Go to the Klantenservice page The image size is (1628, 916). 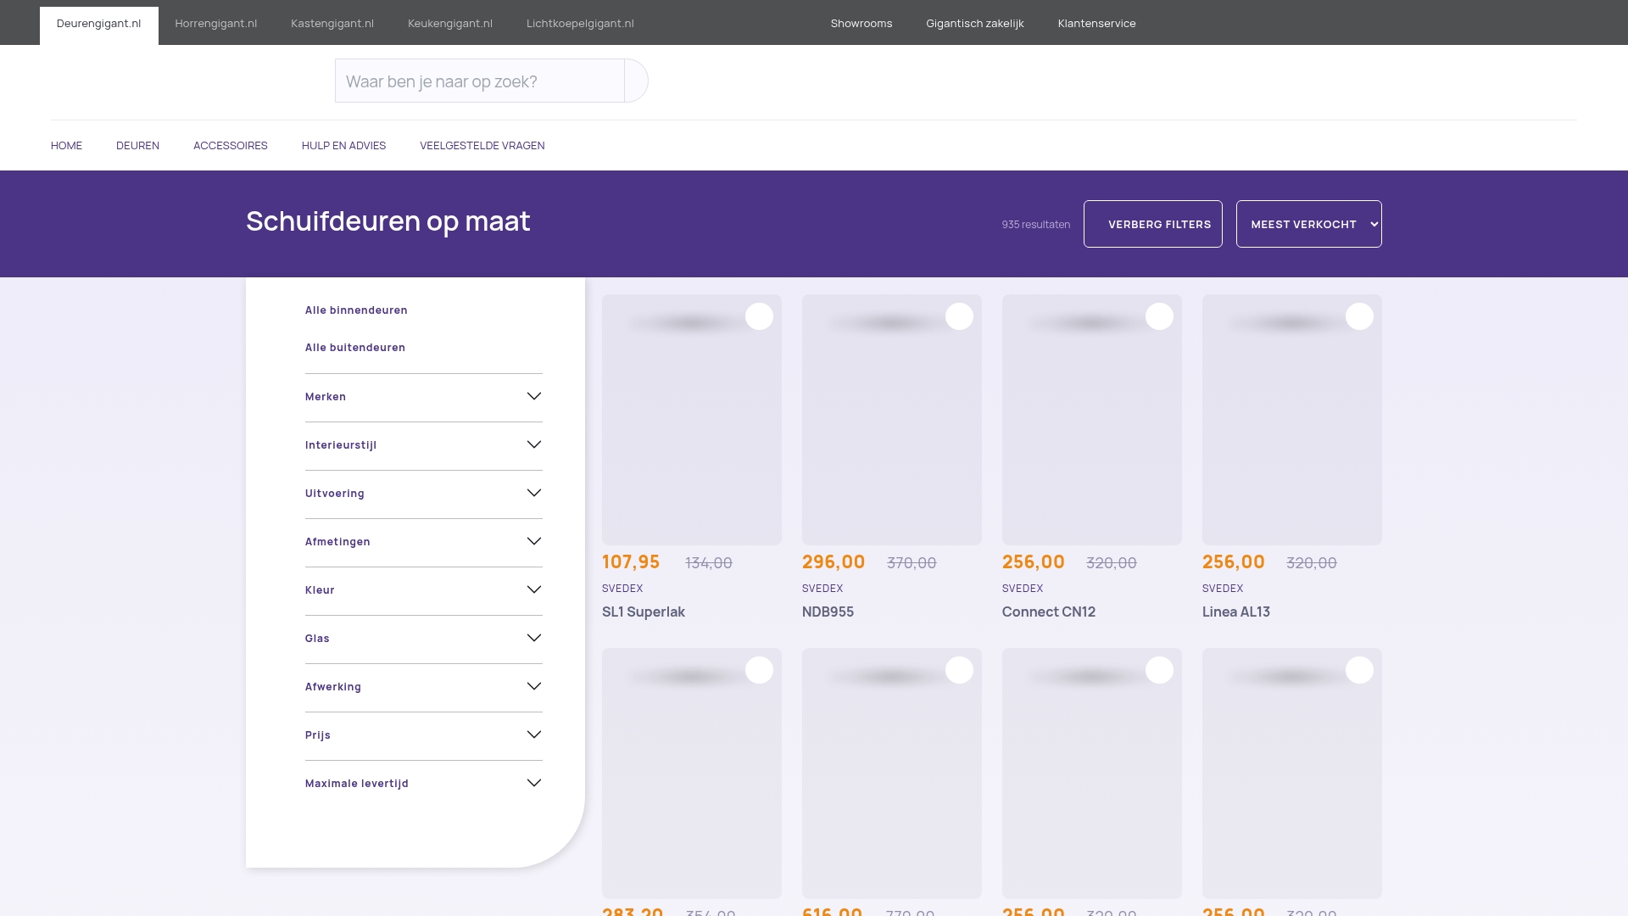(x=1096, y=24)
